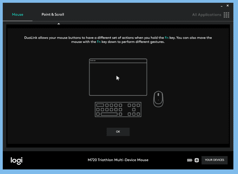Check the battery level icon
The height and width of the screenshot is (174, 238).
pyautogui.click(x=190, y=160)
